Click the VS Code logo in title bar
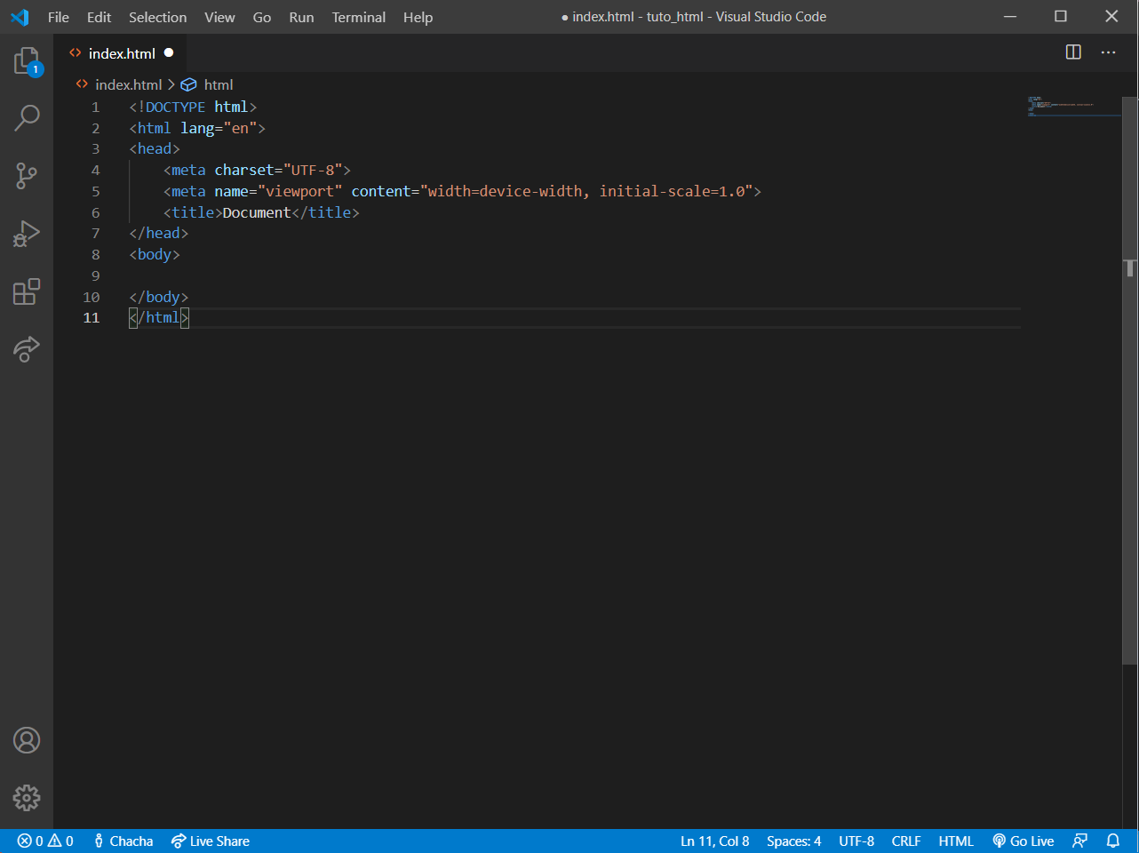The height and width of the screenshot is (853, 1139). [x=20, y=17]
